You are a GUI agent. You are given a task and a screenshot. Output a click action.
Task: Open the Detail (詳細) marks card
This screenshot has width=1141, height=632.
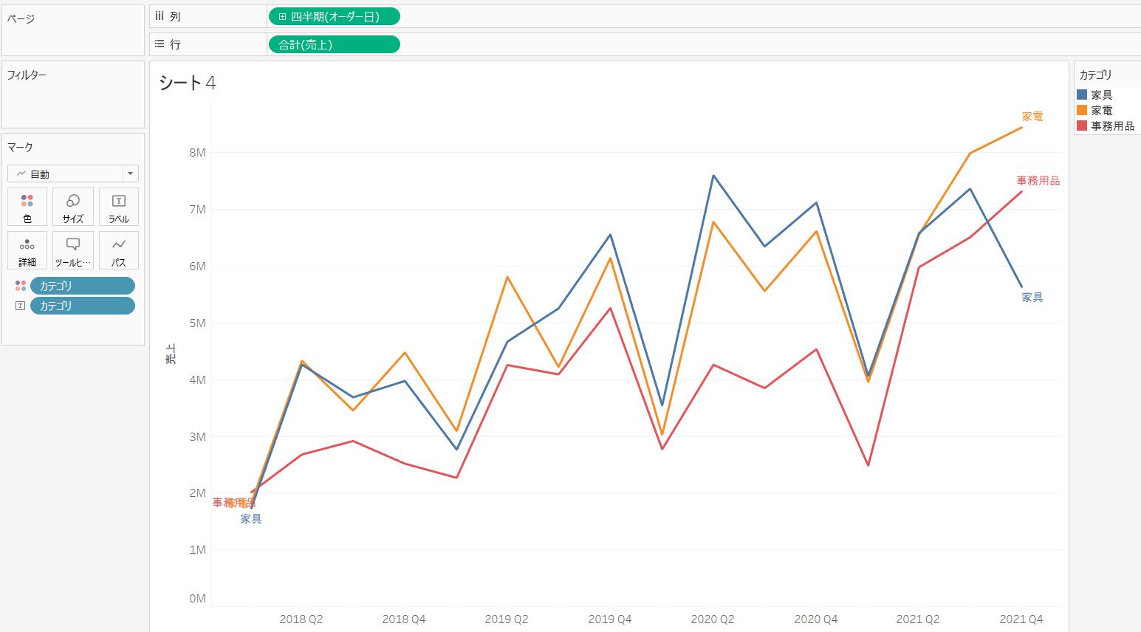click(27, 250)
